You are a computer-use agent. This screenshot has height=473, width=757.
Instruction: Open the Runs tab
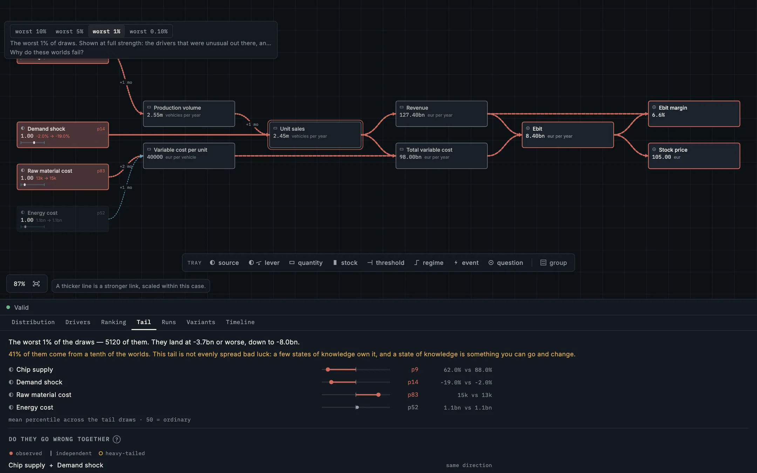click(x=169, y=322)
